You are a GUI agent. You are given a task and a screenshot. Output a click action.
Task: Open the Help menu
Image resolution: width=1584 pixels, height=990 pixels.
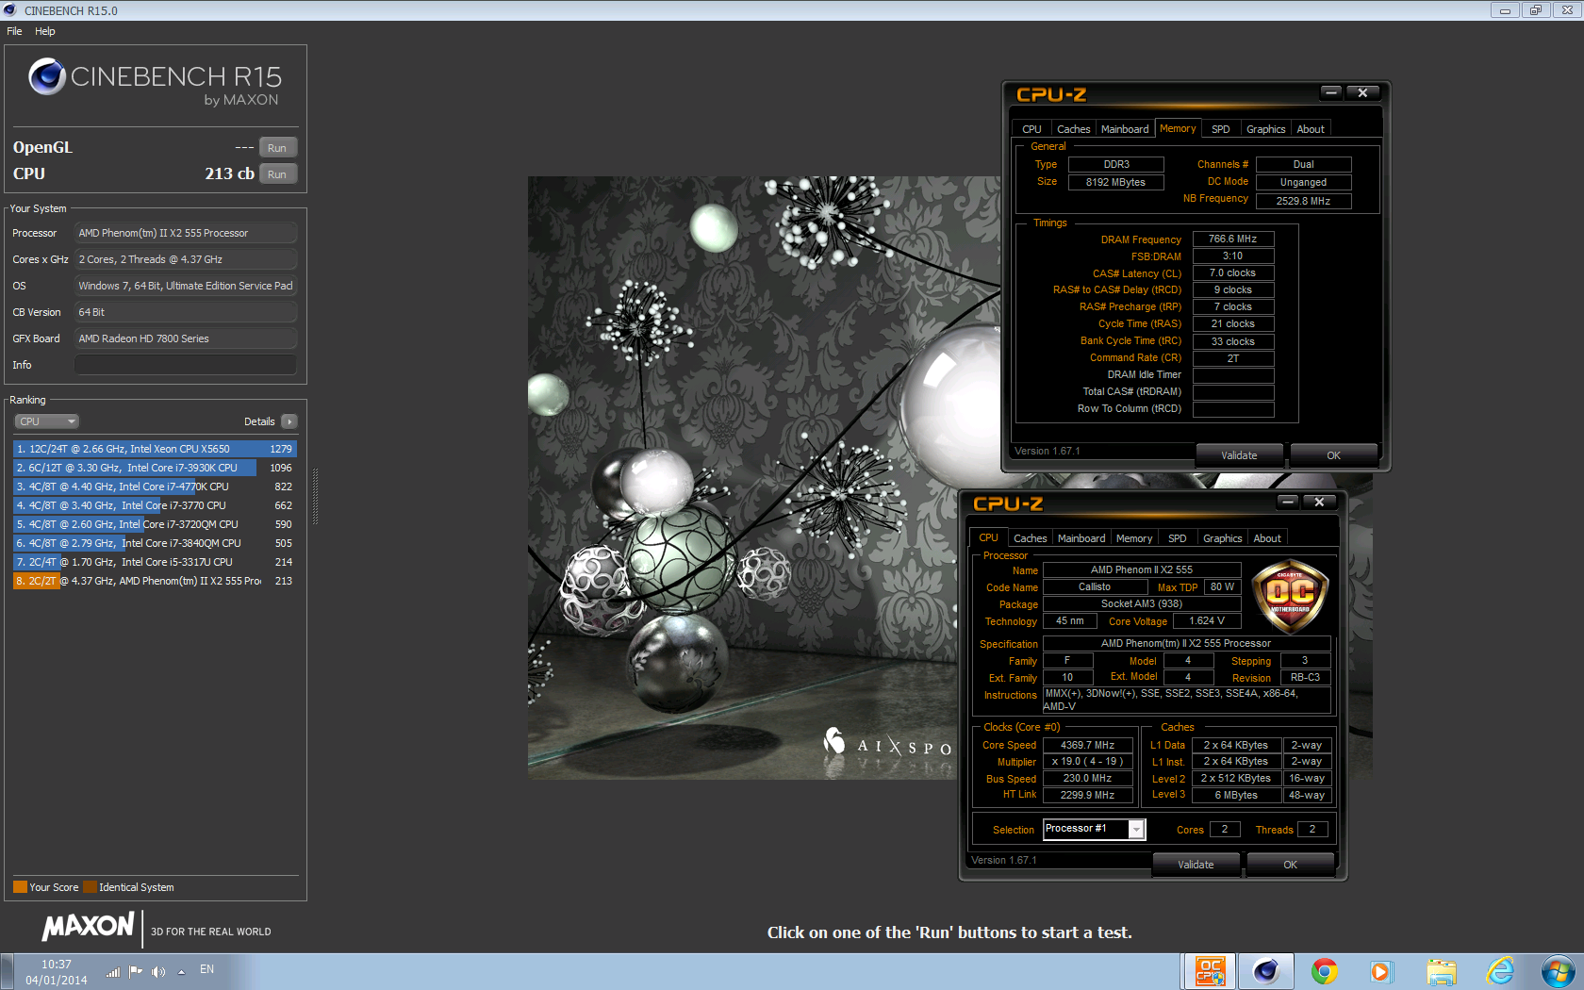tap(45, 31)
